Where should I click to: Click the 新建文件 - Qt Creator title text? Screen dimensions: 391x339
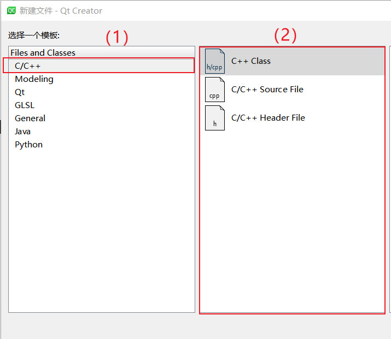pyautogui.click(x=61, y=10)
